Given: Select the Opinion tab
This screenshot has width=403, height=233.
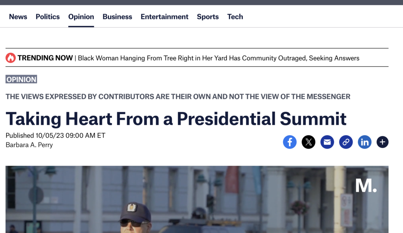Looking at the screenshot, I should coord(81,17).
